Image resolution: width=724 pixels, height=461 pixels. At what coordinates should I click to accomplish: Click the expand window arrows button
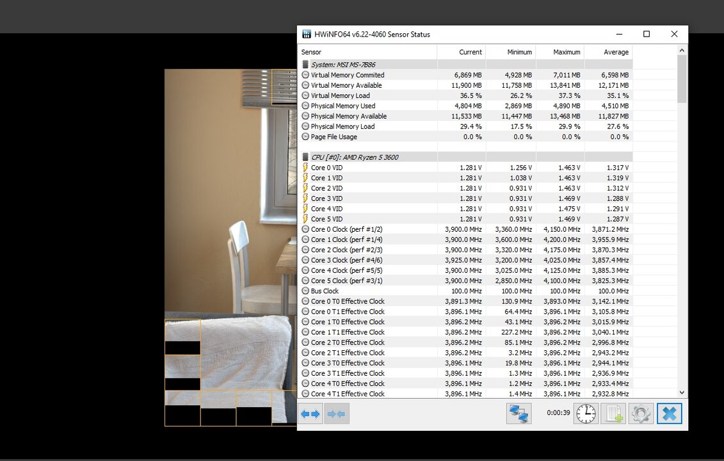point(310,414)
